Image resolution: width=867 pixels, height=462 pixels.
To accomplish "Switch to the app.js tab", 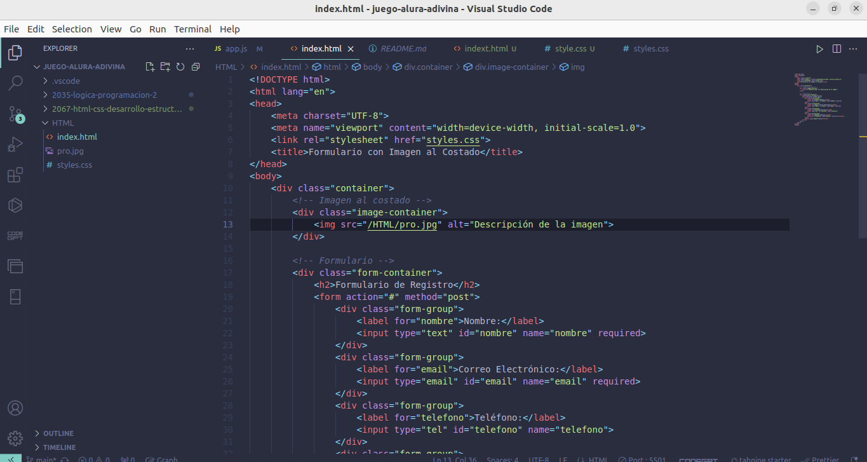I will tap(238, 48).
